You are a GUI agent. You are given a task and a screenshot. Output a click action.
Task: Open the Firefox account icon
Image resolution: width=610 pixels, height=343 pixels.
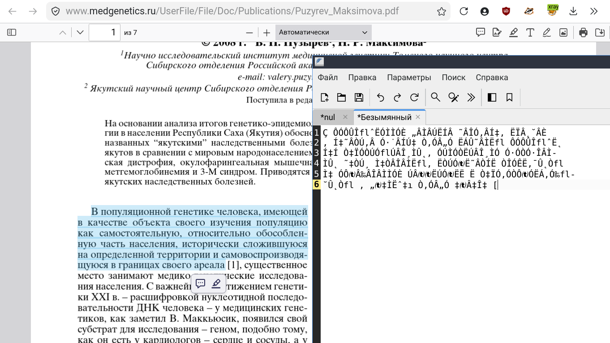pos(485,11)
